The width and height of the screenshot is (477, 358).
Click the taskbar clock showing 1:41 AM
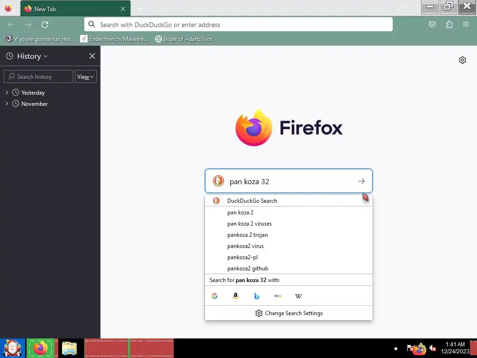[x=455, y=348]
